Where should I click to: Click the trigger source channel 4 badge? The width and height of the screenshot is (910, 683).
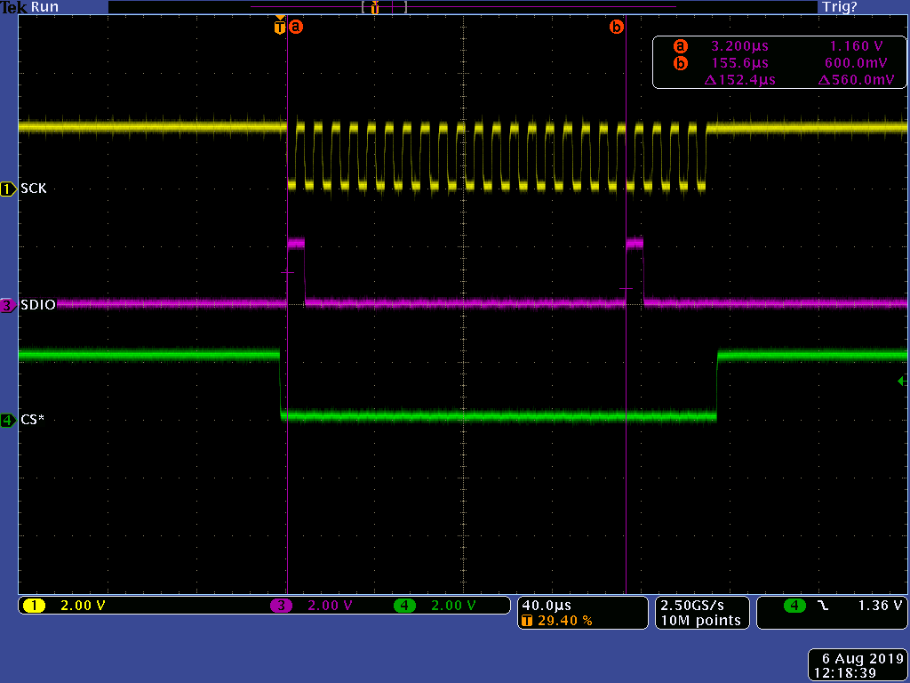pos(795,606)
